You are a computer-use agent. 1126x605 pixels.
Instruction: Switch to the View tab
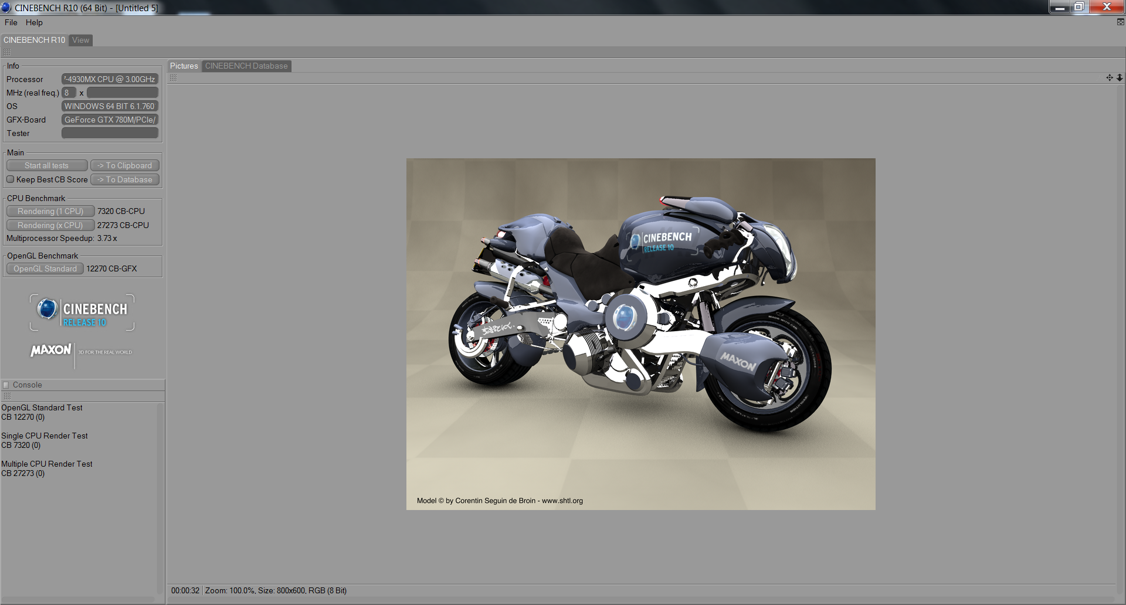[81, 40]
